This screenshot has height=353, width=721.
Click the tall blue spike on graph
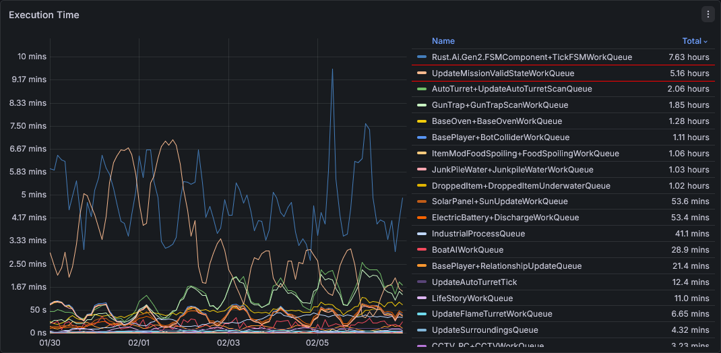point(332,70)
